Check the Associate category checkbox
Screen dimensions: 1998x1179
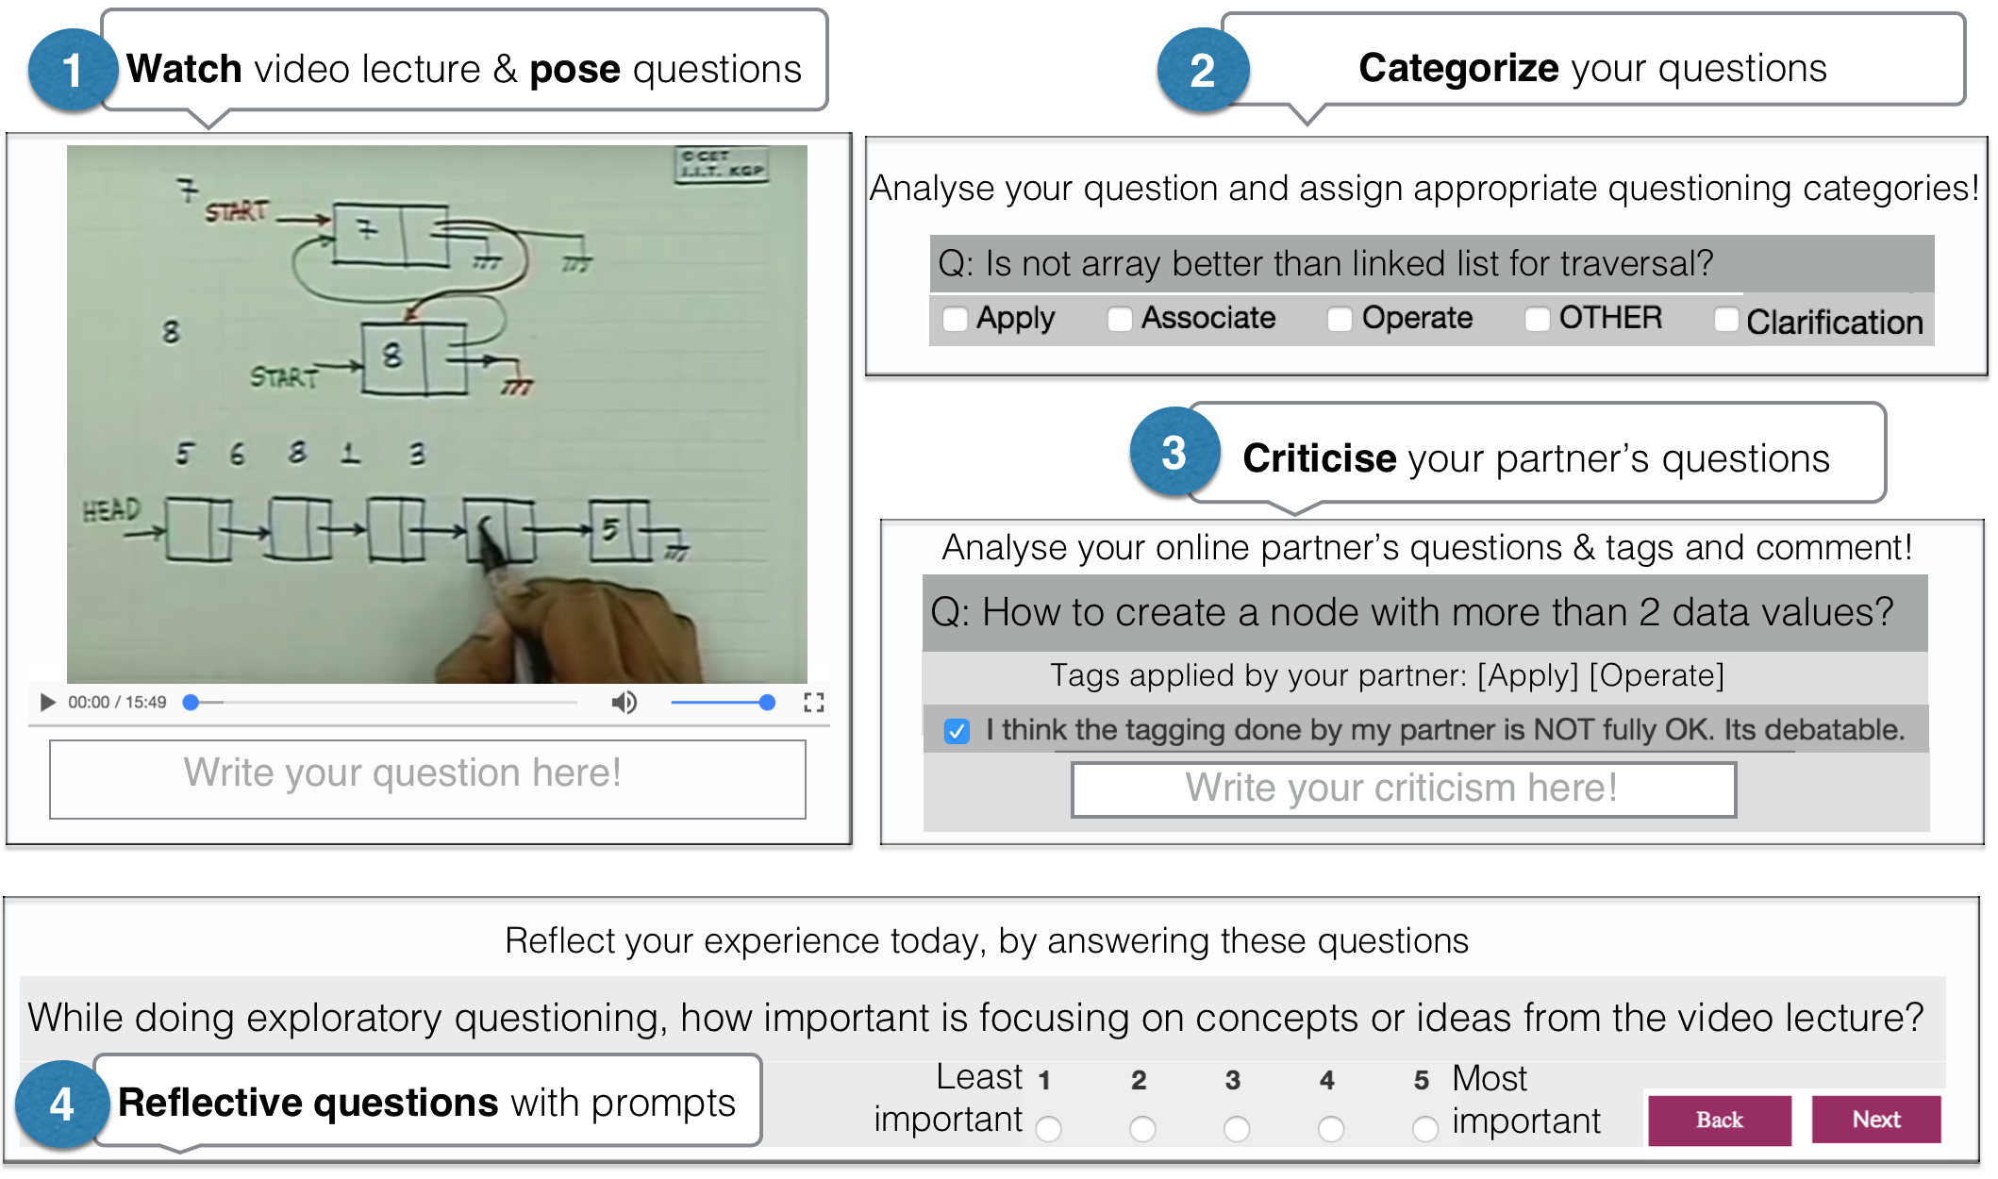coord(1120,320)
